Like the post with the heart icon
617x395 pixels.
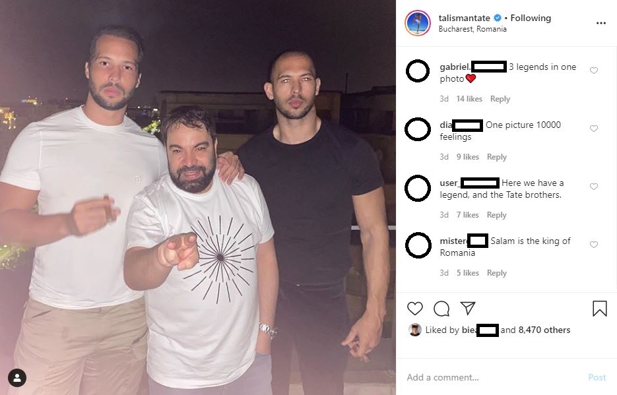click(415, 309)
